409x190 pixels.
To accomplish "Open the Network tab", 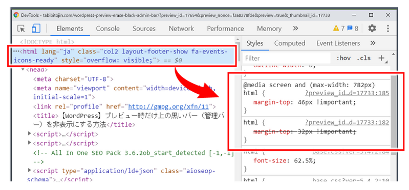I will click(181, 29).
